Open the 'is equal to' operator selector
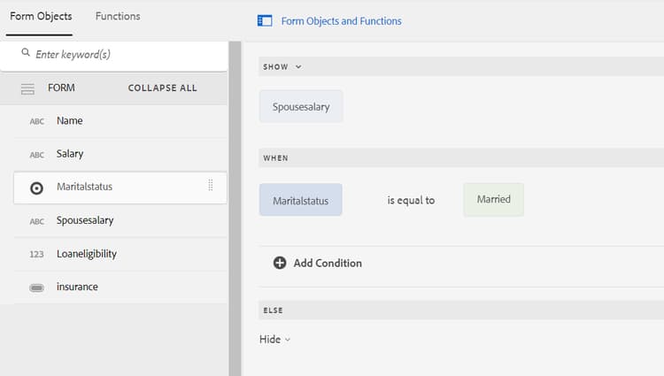The width and height of the screenshot is (664, 376). (411, 201)
